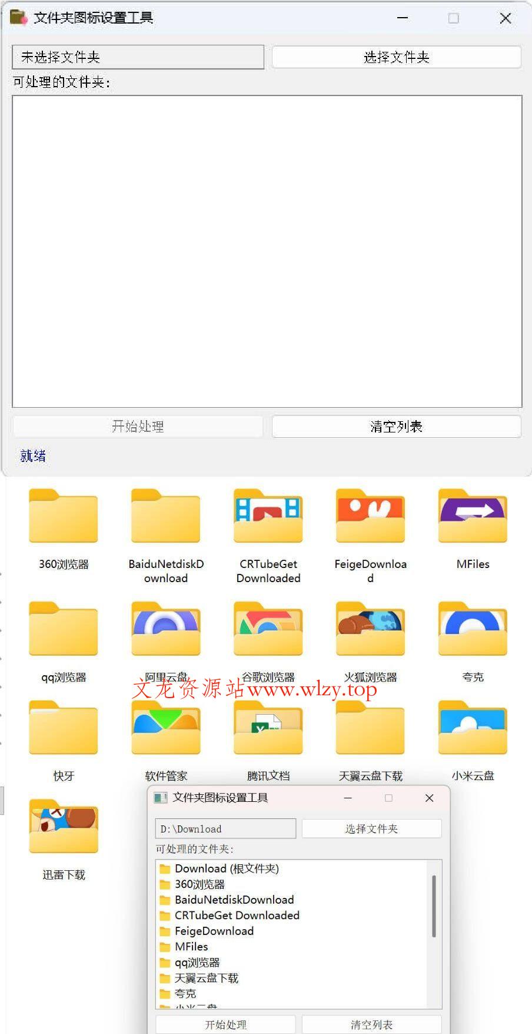Viewport: 532px width, 1034px height.
Task: Select the 迅雷下载 folder icon
Action: tap(64, 827)
